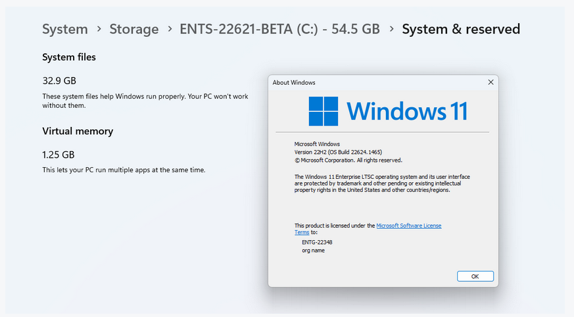
Task: Click the Windows 11 wordmark
Action: (x=407, y=111)
